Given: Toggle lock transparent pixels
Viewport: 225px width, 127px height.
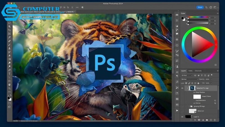Looking at the screenshot, I should point(186,83).
